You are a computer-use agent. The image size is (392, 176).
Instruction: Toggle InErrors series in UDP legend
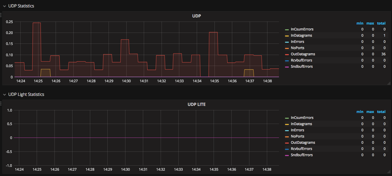tap(297, 42)
